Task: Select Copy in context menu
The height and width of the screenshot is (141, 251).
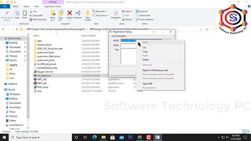Action: tap(160, 52)
